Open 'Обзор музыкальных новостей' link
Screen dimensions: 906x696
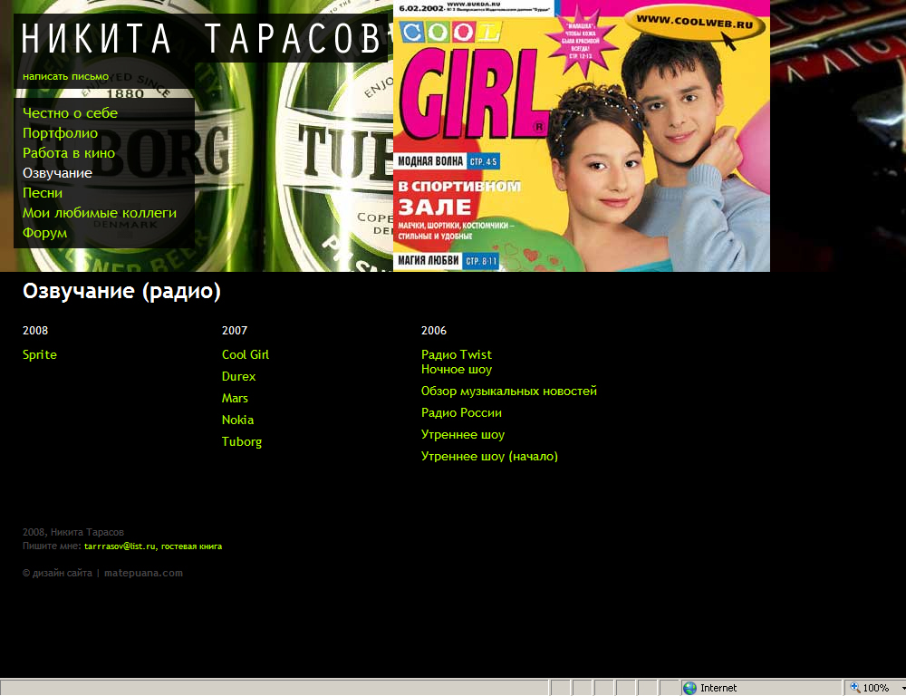(x=508, y=391)
